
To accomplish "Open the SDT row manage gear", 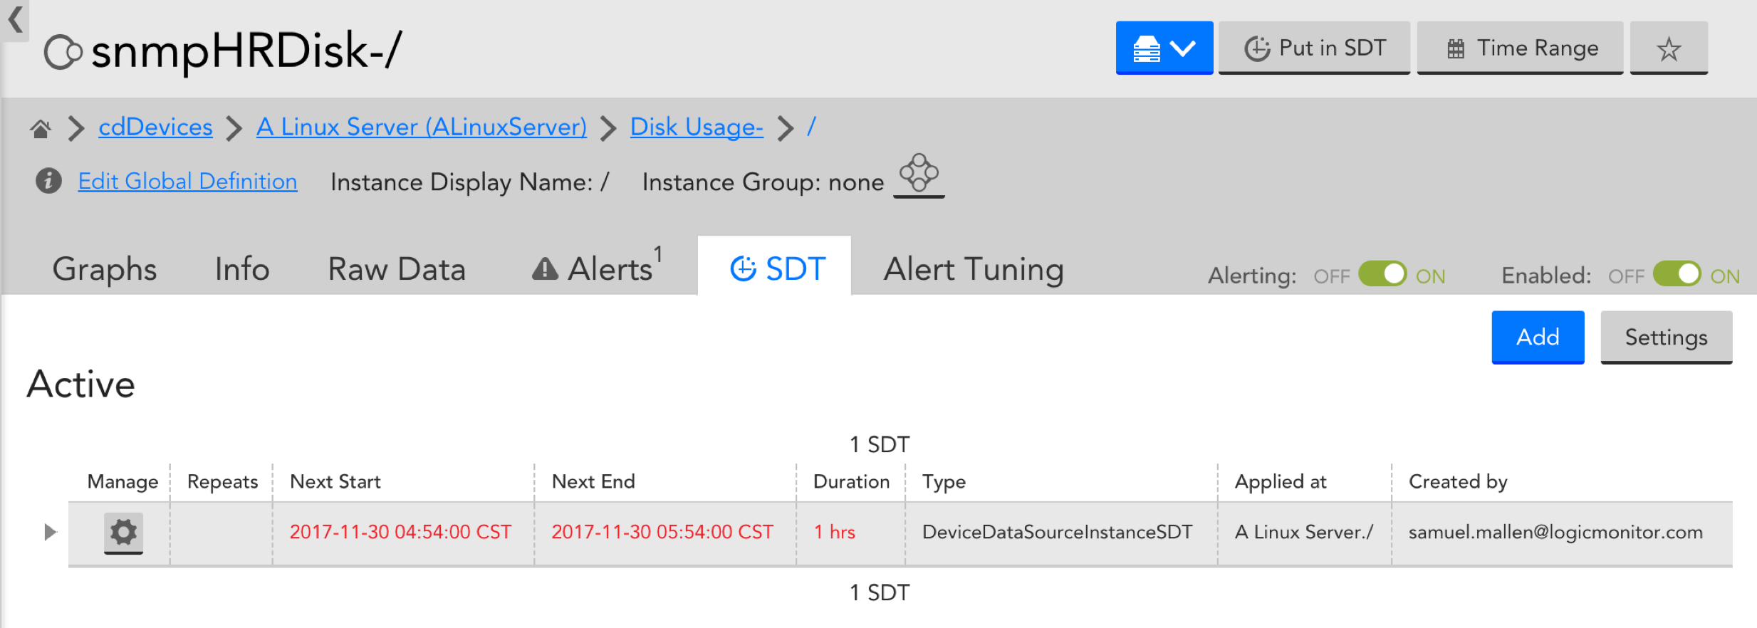I will point(123,532).
